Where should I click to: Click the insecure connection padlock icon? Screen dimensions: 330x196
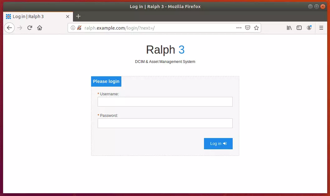pyautogui.click(x=79, y=28)
